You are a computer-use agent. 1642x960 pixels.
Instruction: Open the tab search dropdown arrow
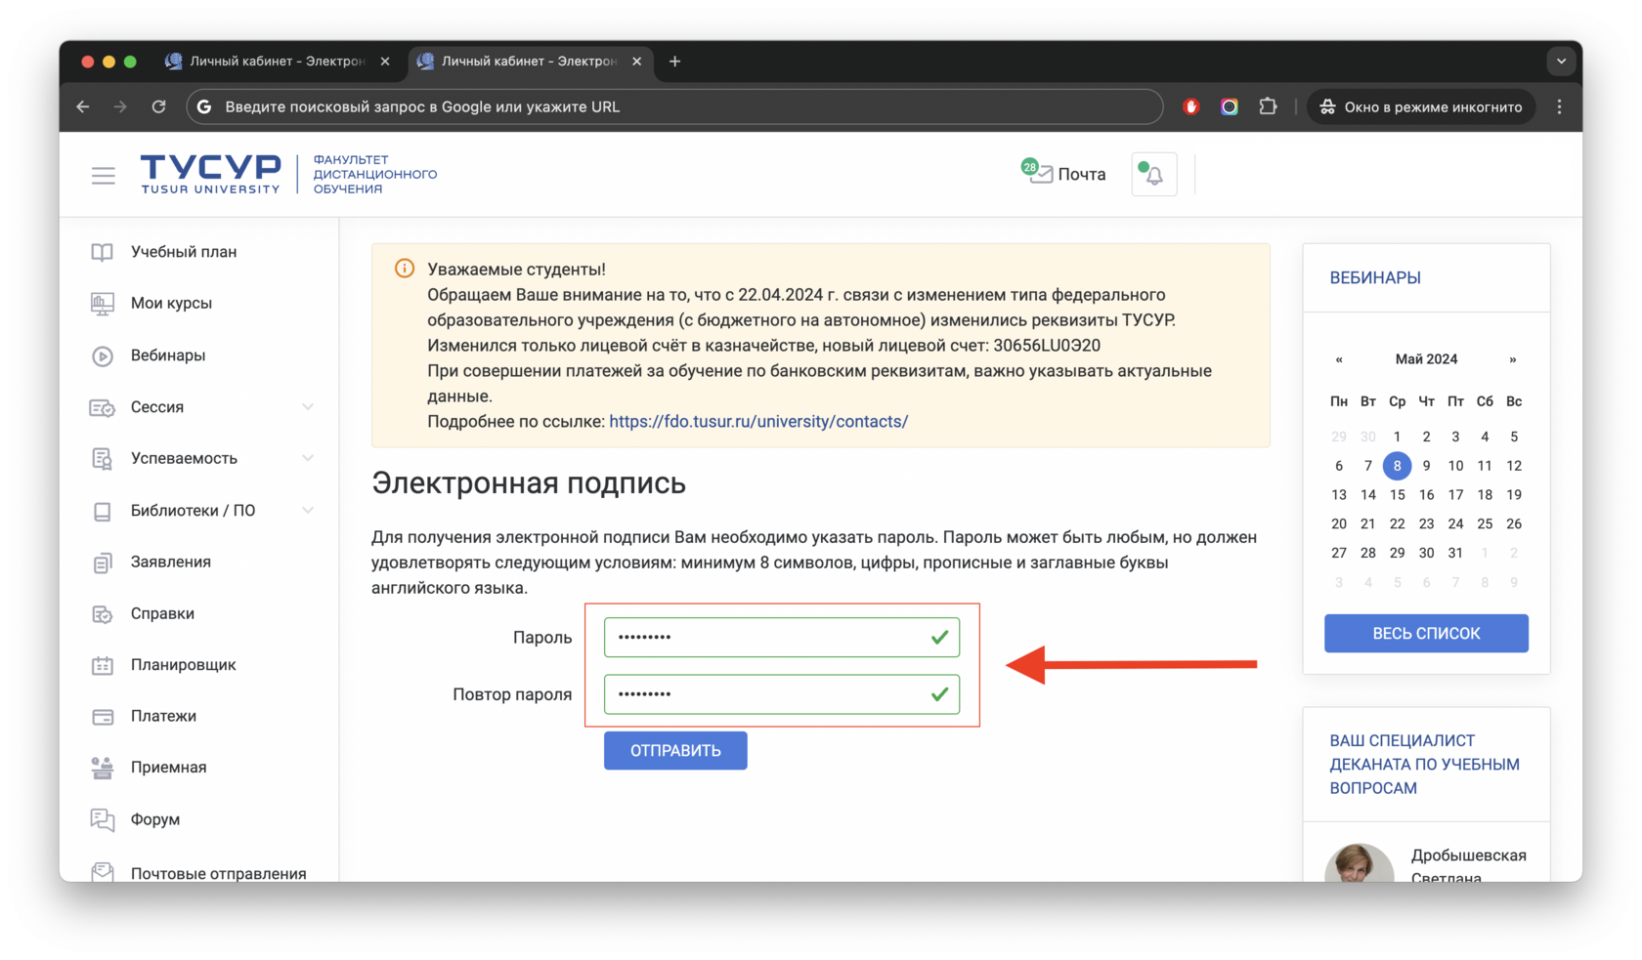[1561, 61]
